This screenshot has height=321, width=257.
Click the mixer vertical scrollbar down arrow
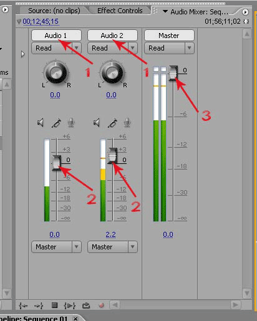click(247, 293)
